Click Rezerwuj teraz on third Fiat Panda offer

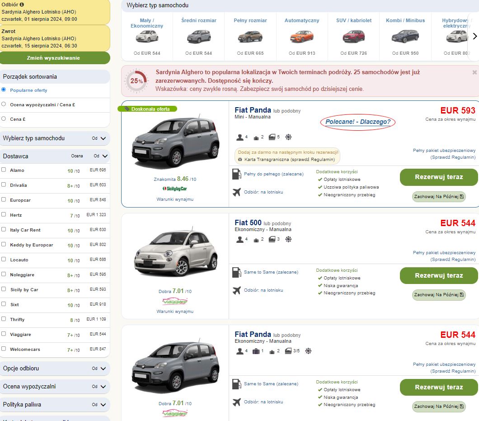pos(439,387)
